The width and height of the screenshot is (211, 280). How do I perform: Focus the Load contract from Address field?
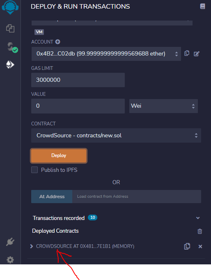137,197
